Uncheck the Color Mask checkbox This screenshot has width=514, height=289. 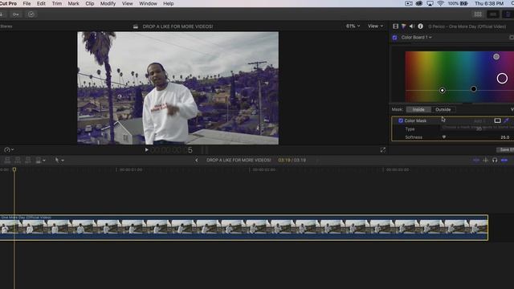tap(401, 121)
